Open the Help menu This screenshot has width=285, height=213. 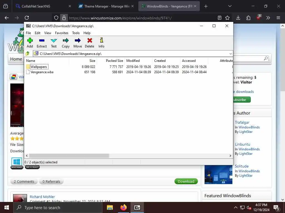click(87, 33)
